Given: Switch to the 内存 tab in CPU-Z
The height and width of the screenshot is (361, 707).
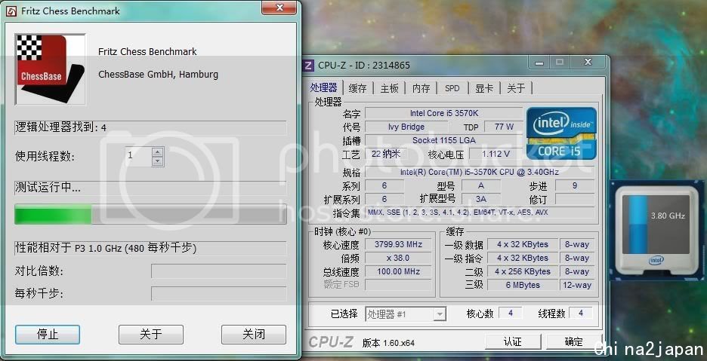Looking at the screenshot, I should click(421, 88).
